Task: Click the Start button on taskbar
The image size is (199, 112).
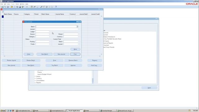Action: 3,111
